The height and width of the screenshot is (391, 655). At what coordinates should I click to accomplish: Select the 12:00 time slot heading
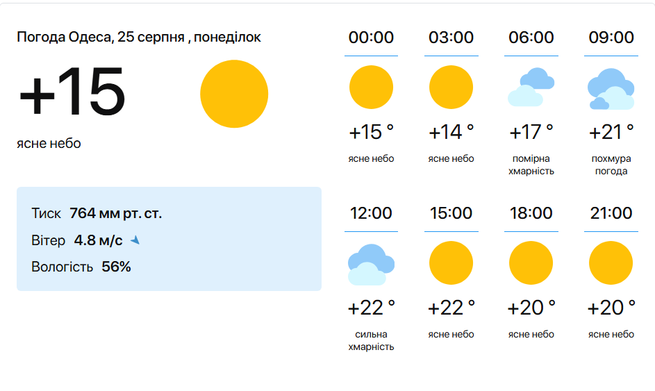(x=371, y=213)
